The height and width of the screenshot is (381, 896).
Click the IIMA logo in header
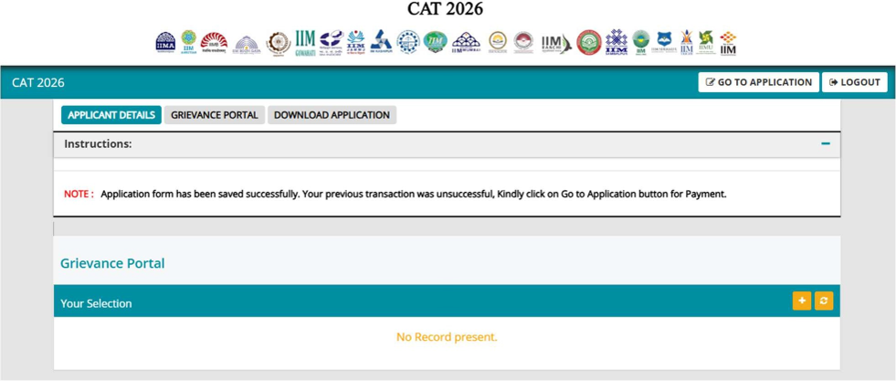pos(165,42)
